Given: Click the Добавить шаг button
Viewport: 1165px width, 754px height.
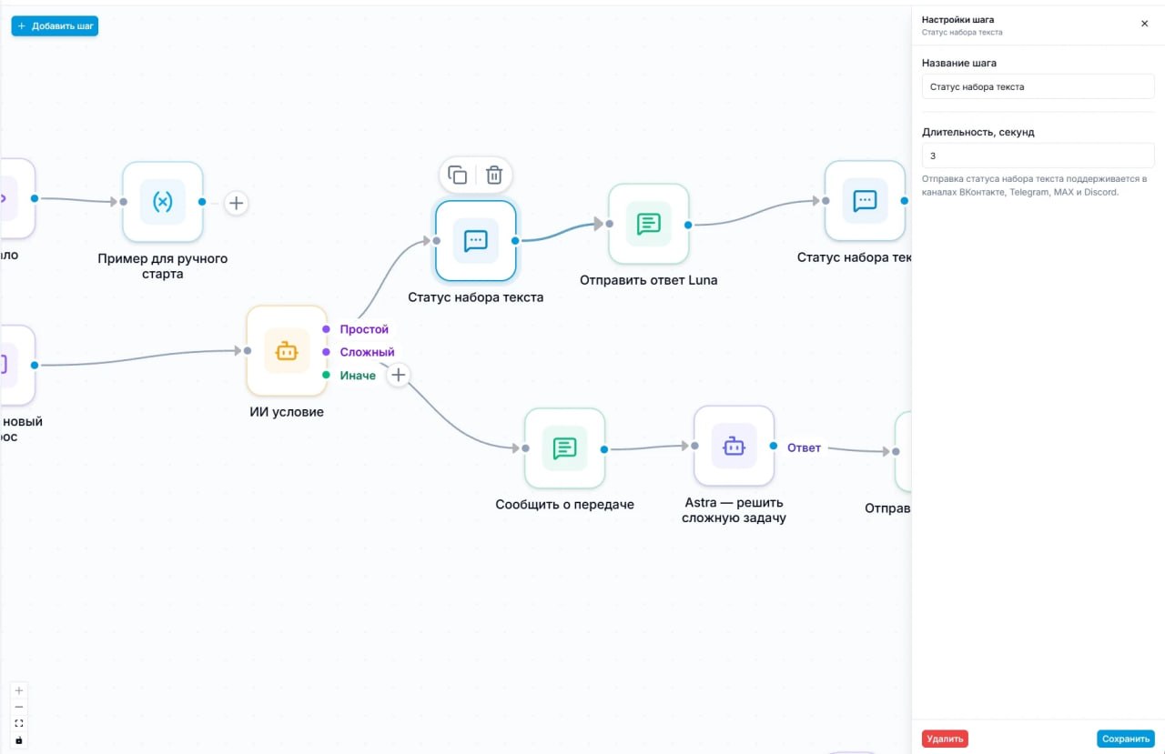Looking at the screenshot, I should (x=55, y=26).
